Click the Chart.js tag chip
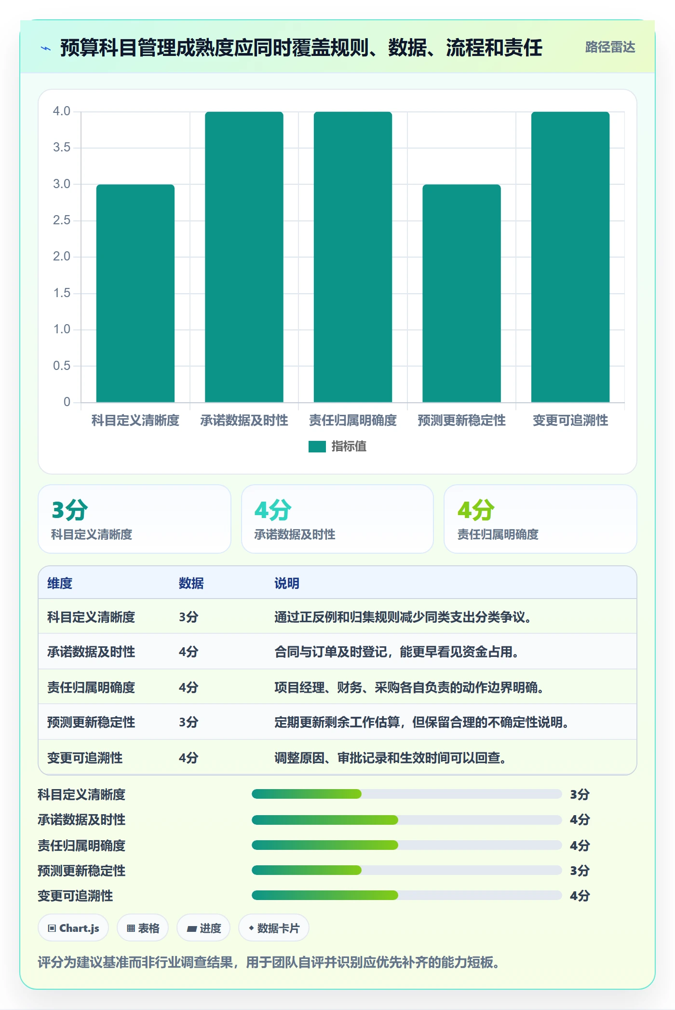 [73, 928]
